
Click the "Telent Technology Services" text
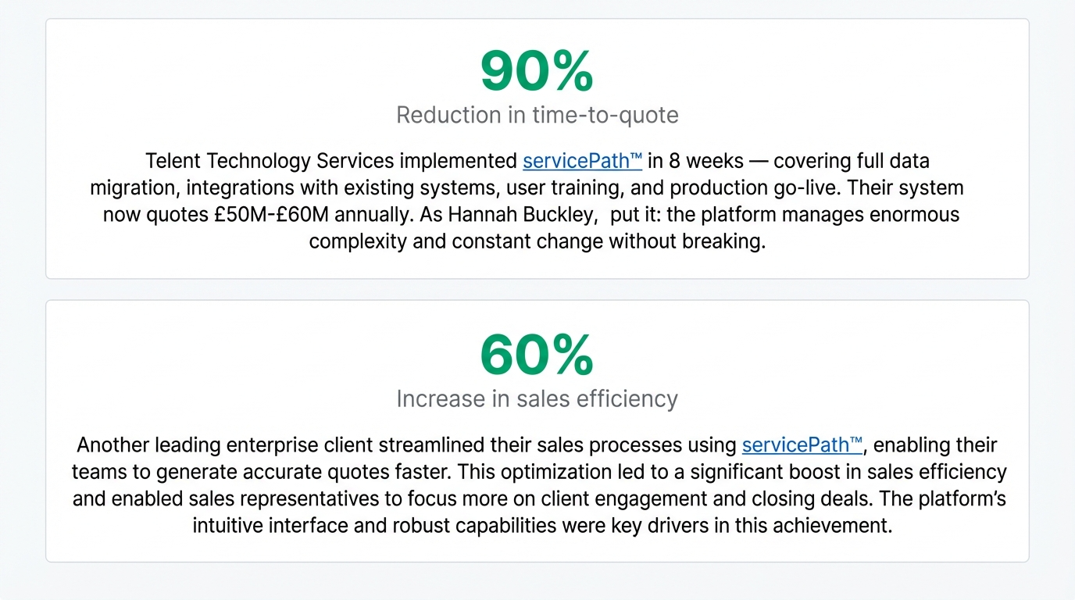click(270, 162)
